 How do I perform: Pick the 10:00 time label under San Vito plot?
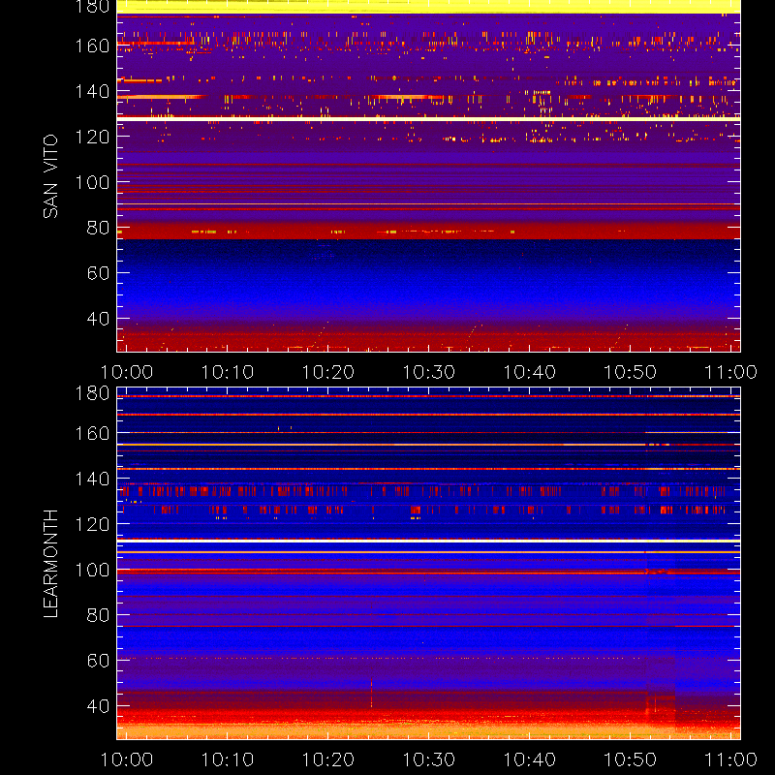click(127, 372)
